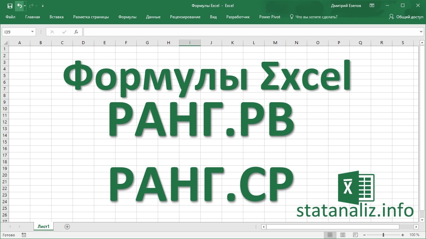The image size is (426, 239).
Task: Switch to Normal view icon
Action: (330, 235)
